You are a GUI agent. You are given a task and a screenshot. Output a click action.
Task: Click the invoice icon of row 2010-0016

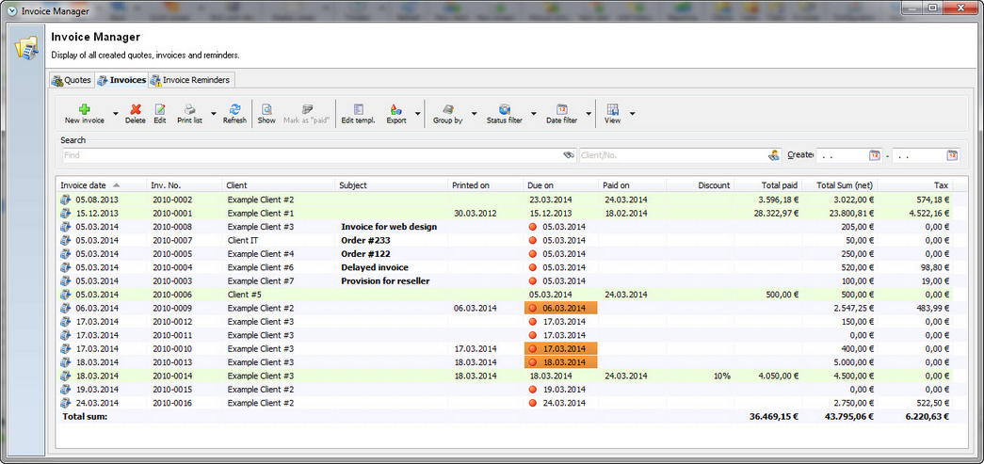[65, 403]
